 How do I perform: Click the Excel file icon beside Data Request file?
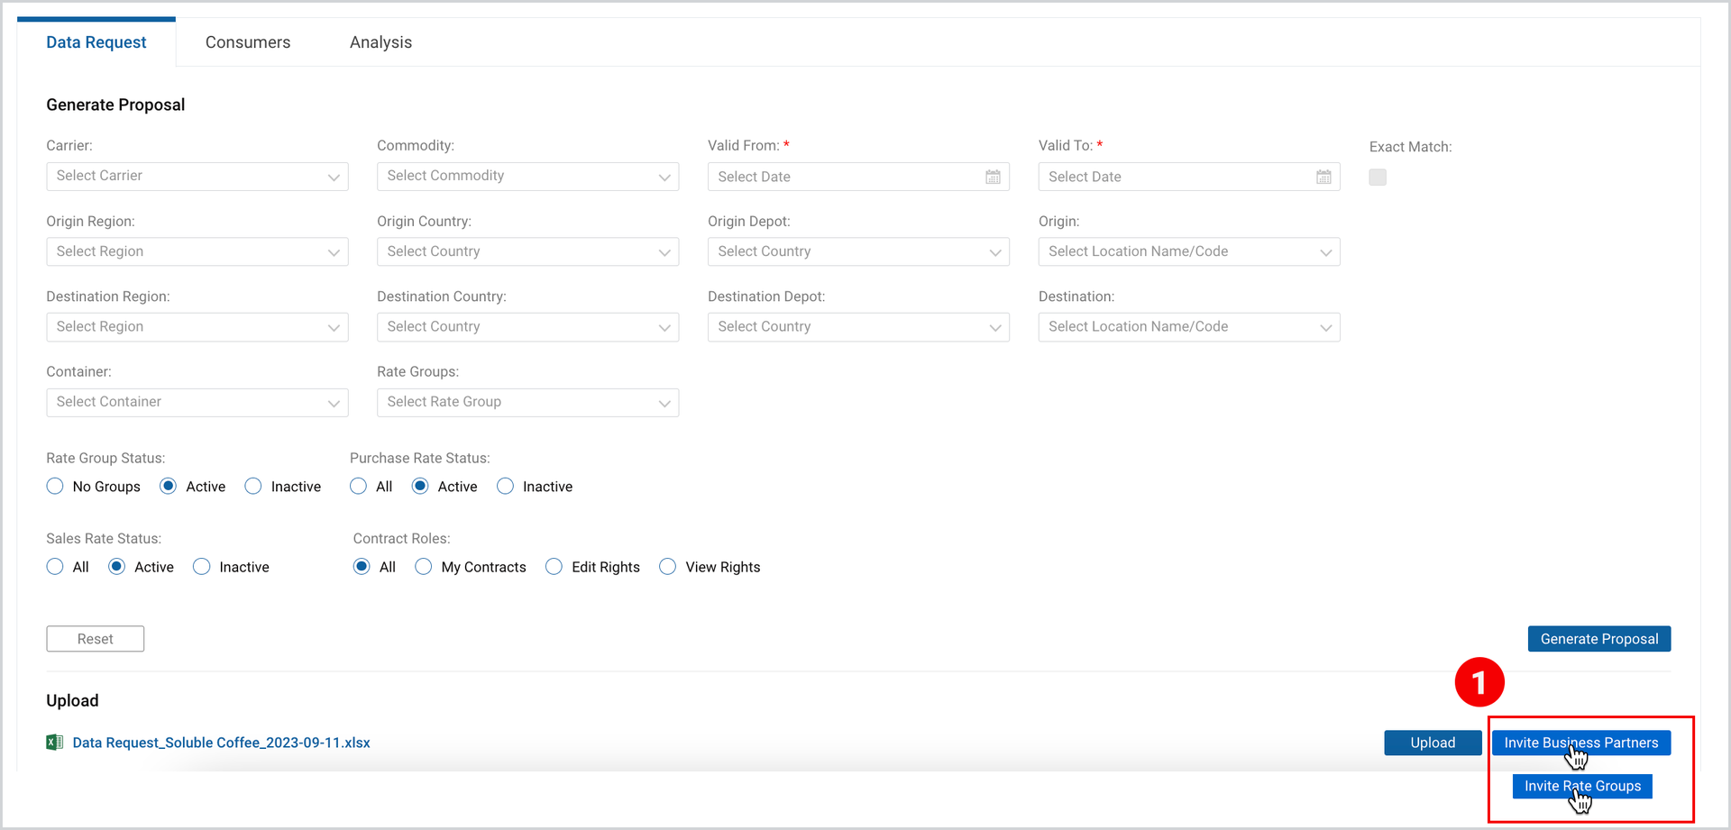(x=55, y=743)
